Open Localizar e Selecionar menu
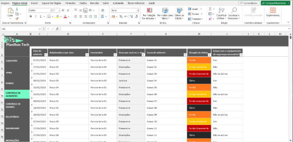The height and width of the screenshot is (142, 293). (x=234, y=14)
